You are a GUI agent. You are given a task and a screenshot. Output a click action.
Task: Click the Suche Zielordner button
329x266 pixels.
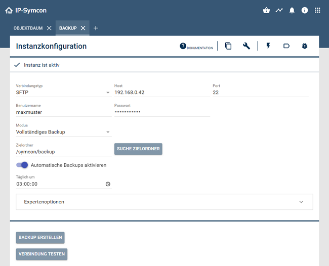pos(138,149)
